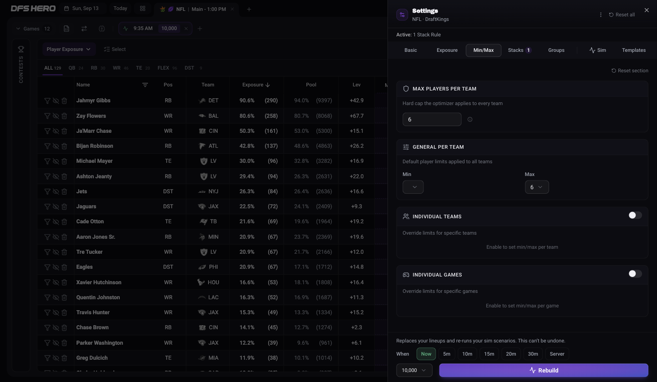This screenshot has height=382, width=657.
Task: Focus the Max Players Per Team input
Action: [x=432, y=120]
